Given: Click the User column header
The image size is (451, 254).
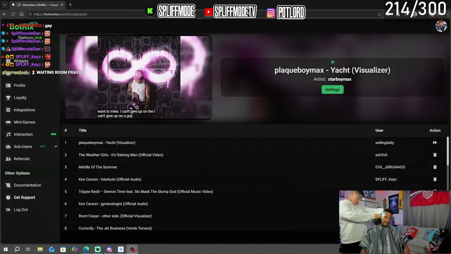Looking at the screenshot, I should pyautogui.click(x=379, y=131).
